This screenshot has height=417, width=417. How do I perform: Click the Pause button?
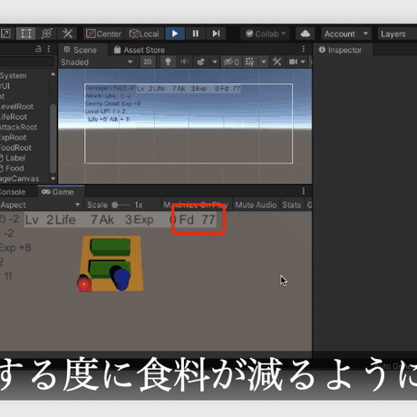point(196,34)
